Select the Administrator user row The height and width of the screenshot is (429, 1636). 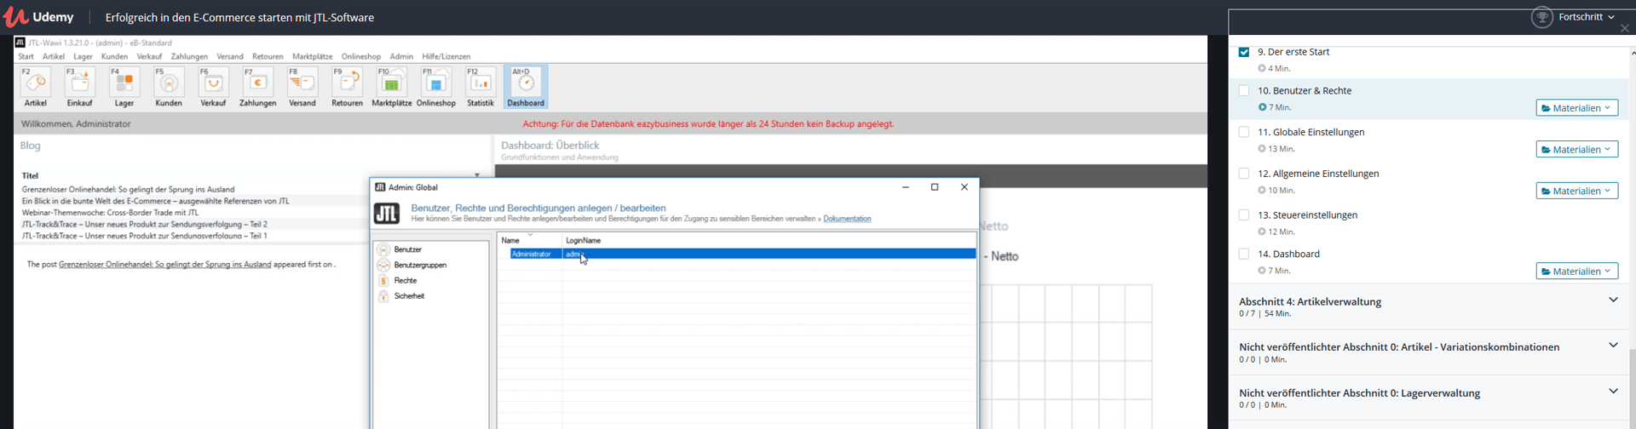point(531,254)
